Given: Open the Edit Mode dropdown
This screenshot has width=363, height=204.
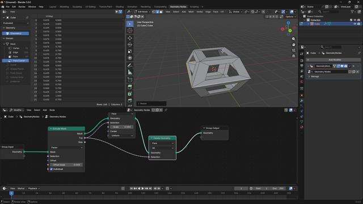Looking at the screenshot, I should (142, 11).
